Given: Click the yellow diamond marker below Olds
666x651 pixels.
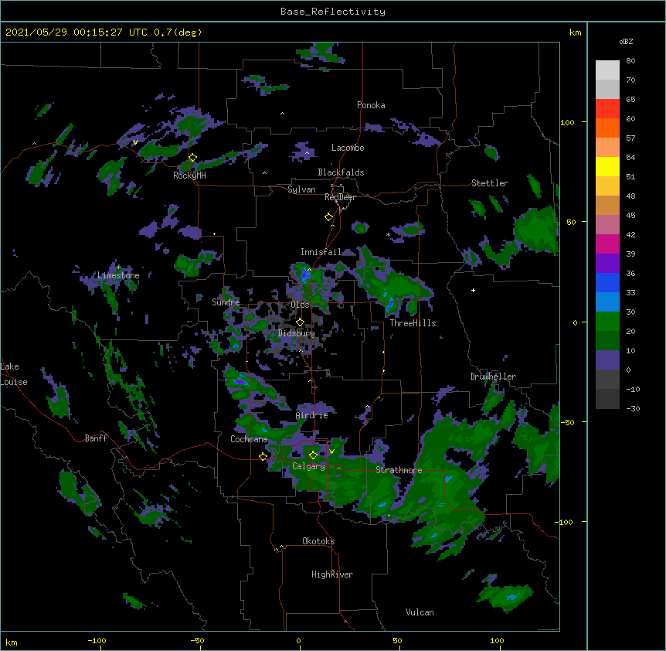Looking at the screenshot, I should point(300,322).
